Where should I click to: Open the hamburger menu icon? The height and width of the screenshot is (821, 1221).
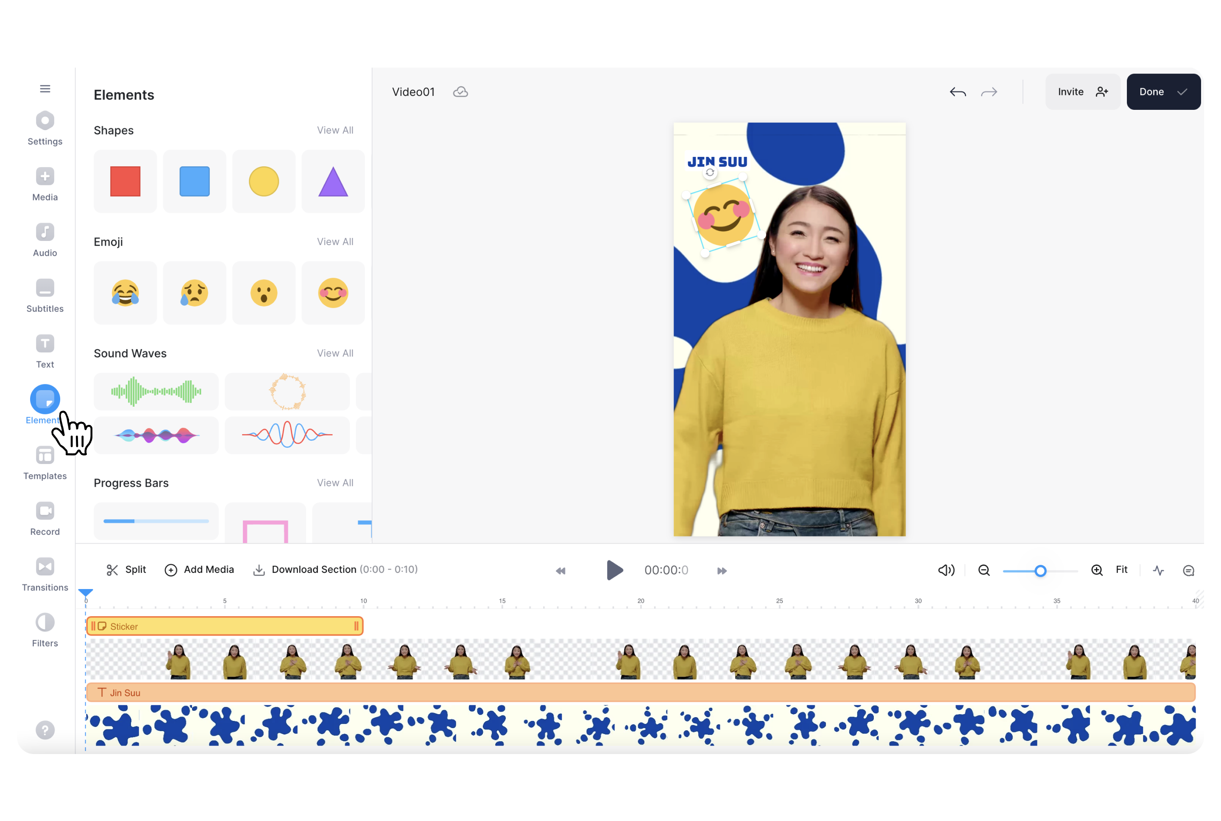[x=45, y=89]
